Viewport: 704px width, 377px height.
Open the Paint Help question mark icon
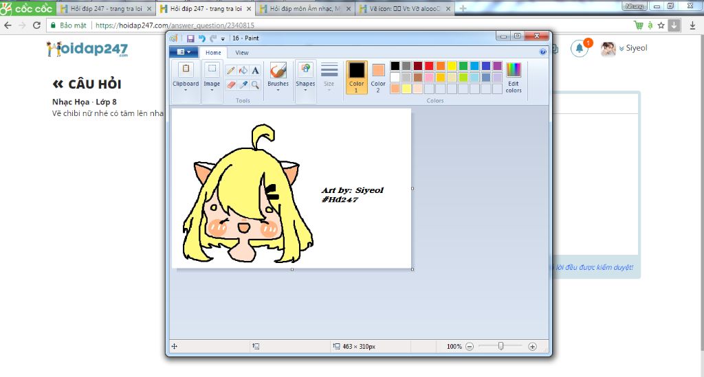(543, 52)
